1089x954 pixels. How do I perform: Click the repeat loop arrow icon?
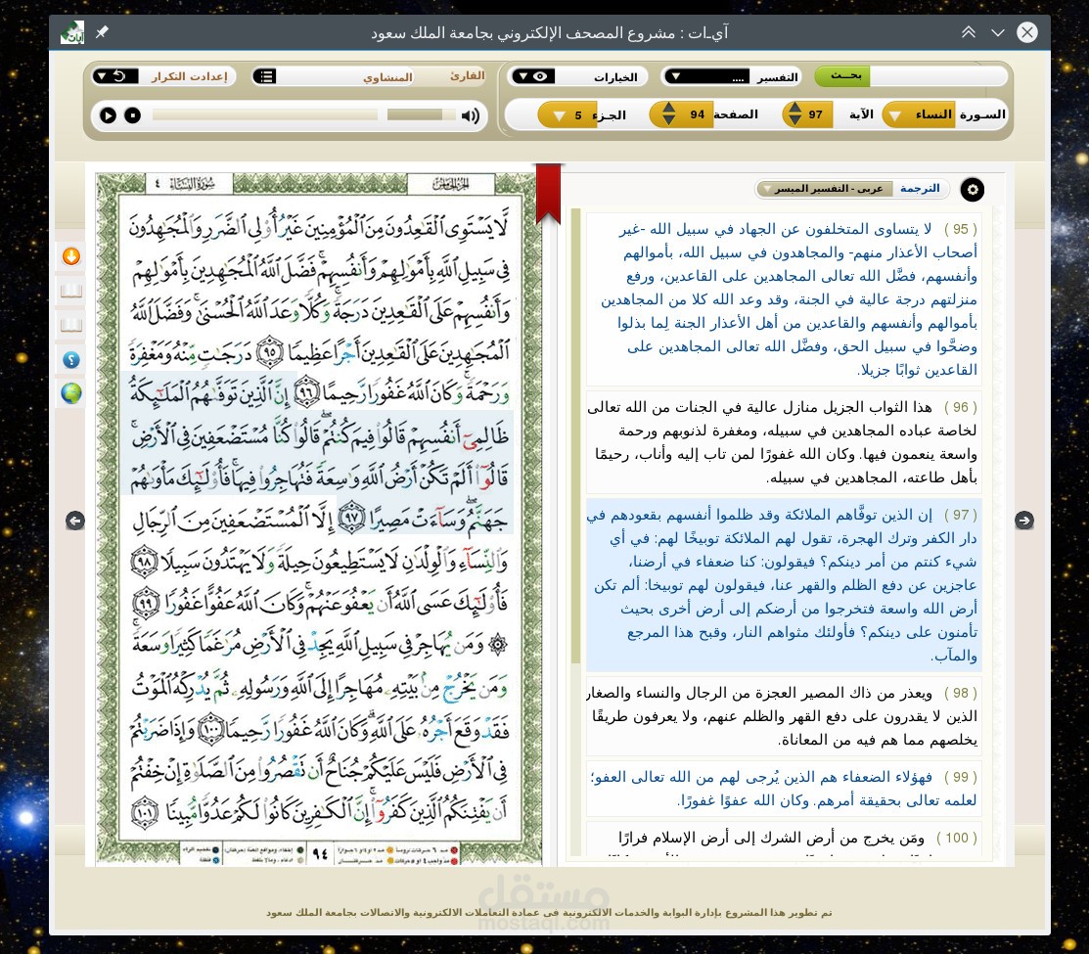[119, 75]
